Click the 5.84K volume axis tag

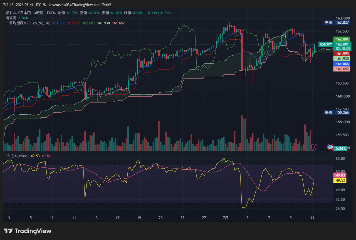tap(341, 149)
